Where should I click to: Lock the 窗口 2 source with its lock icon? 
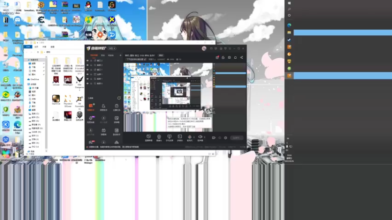(x=91, y=61)
